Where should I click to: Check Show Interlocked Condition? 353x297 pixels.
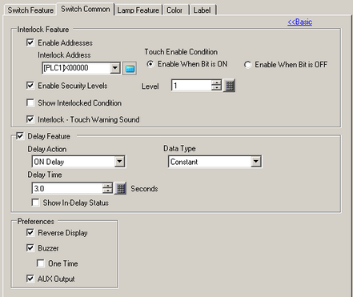click(30, 102)
